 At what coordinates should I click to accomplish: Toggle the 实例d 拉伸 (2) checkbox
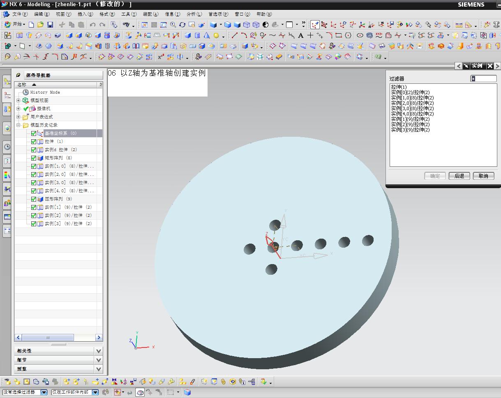(x=34, y=150)
